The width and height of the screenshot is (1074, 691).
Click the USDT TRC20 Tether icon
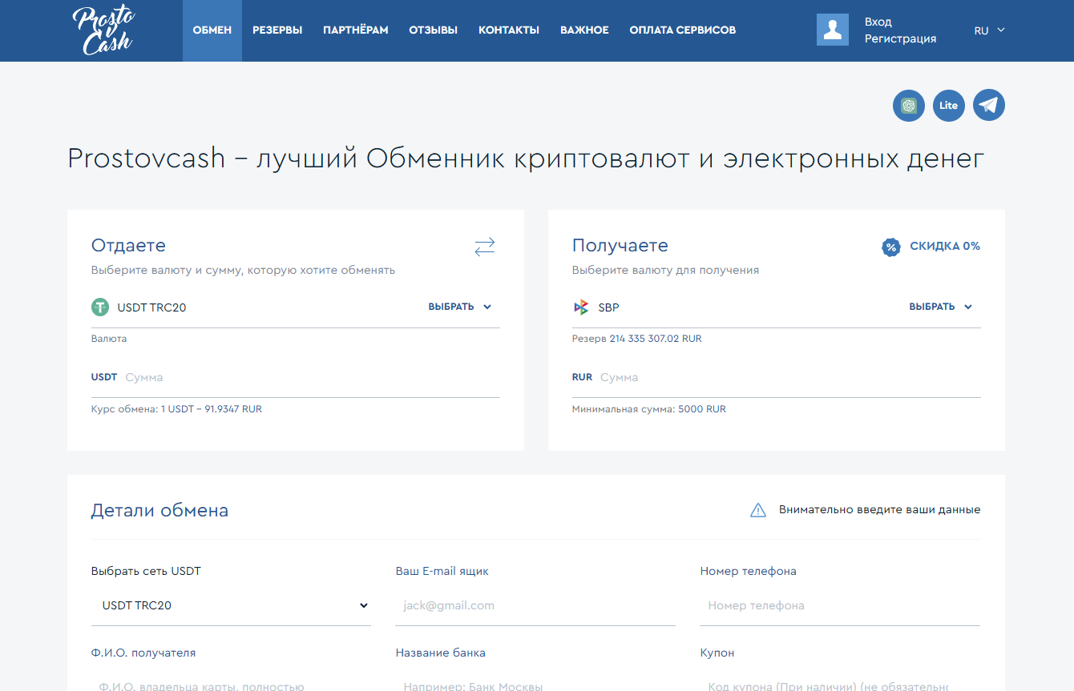pos(100,307)
